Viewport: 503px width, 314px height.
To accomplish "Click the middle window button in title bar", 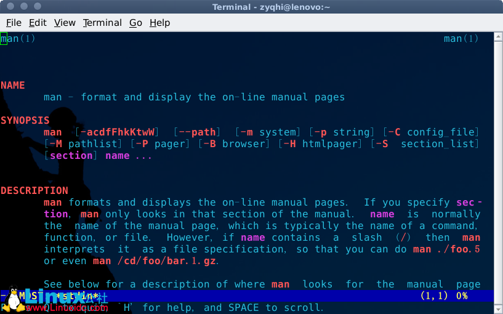I will click(24, 7).
